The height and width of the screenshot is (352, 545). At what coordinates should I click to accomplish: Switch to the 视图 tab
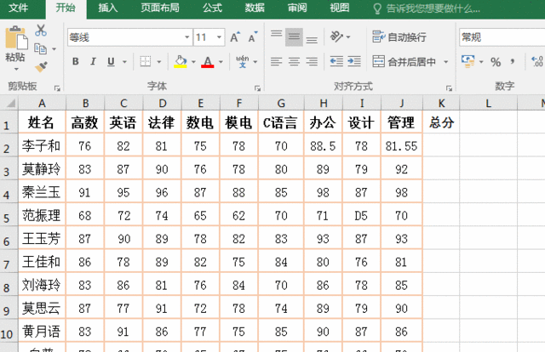click(340, 8)
